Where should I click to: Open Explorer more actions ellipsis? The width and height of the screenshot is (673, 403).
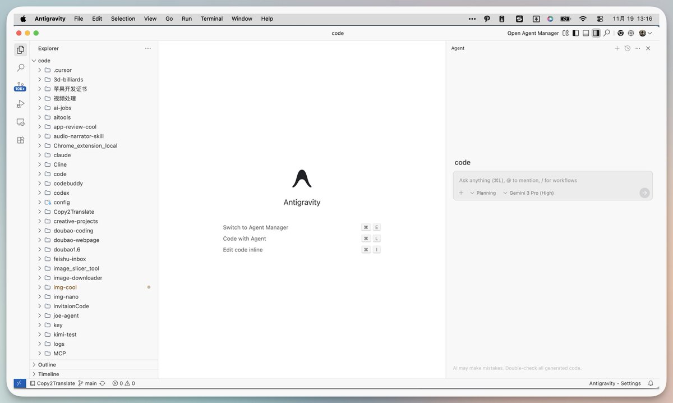tap(148, 48)
